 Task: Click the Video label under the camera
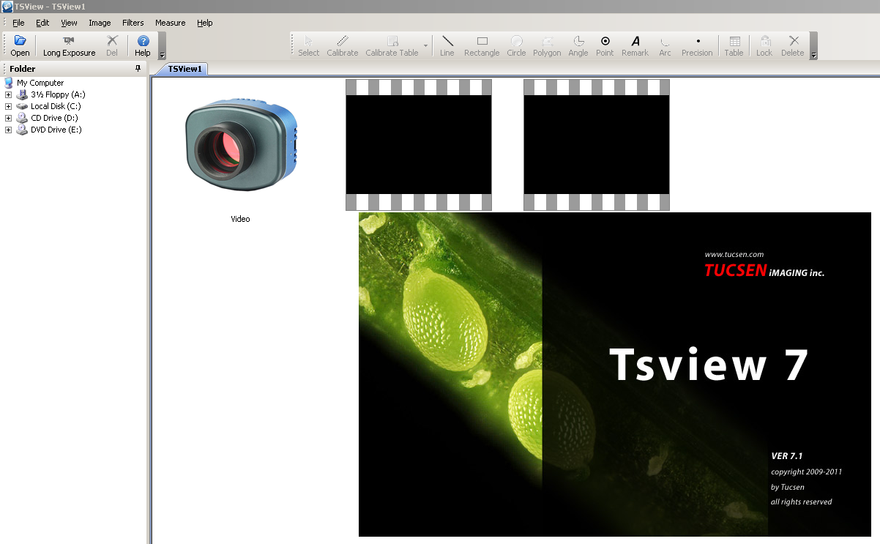[240, 219]
